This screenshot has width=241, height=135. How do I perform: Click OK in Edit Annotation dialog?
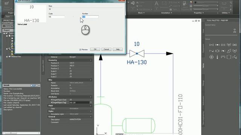tap(95, 49)
